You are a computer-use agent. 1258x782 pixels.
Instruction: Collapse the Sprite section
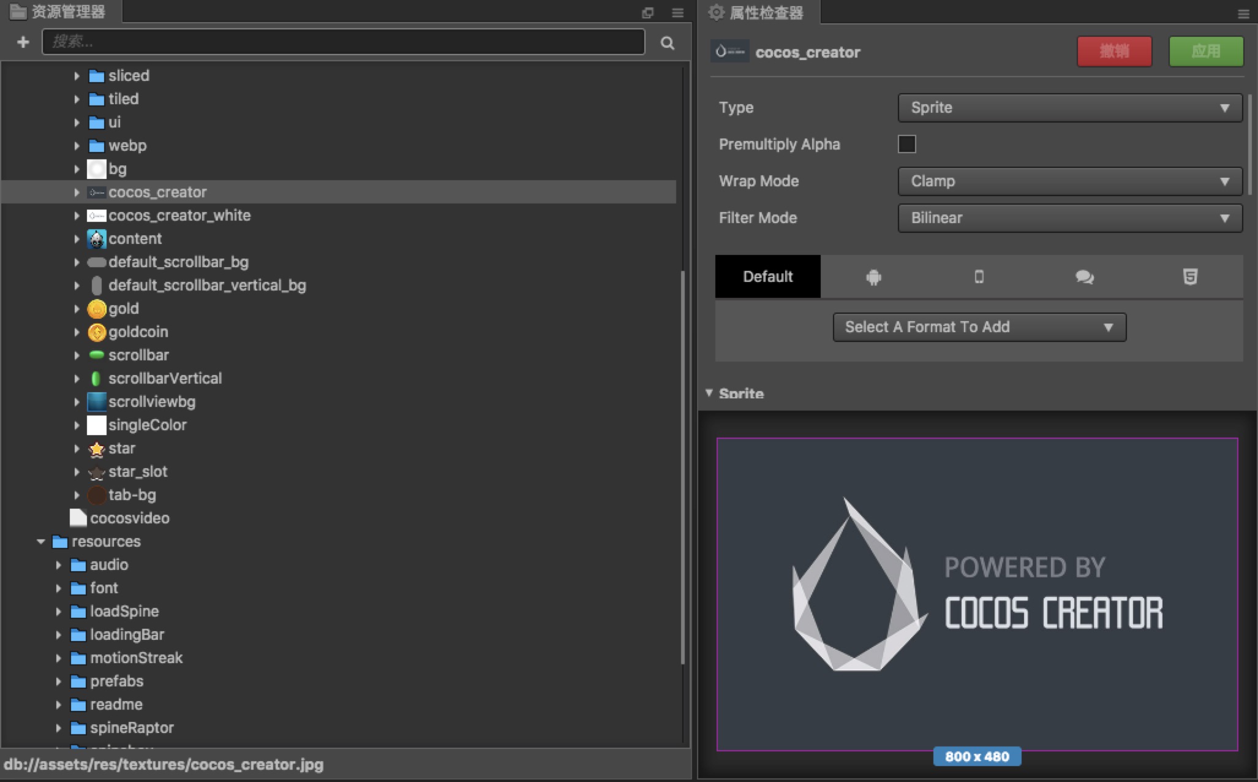point(709,393)
